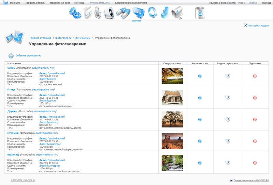Viewport: 273px width, 185px height.
Task: Open /butterfly/pustynya/ site link
Action: coord(50,144)
